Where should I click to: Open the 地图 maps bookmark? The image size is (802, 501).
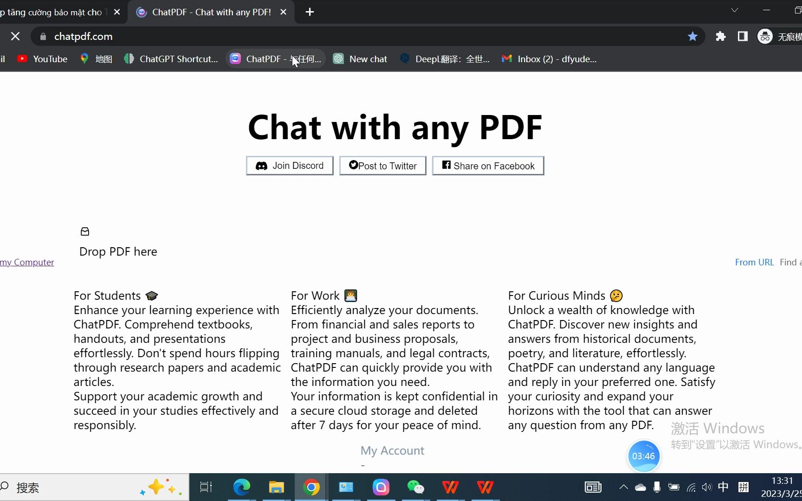tap(97, 59)
